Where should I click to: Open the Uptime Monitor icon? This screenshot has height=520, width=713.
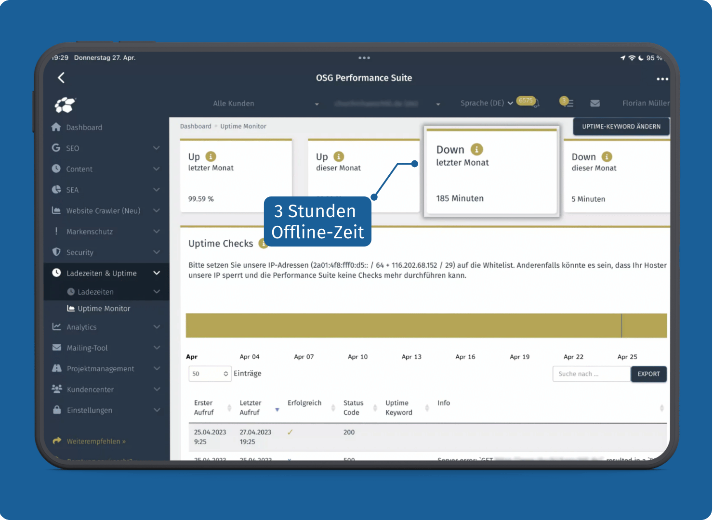[70, 308]
